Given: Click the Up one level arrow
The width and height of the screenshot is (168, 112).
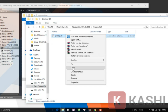Looking at the screenshot, I should pyautogui.click(x=39, y=27).
